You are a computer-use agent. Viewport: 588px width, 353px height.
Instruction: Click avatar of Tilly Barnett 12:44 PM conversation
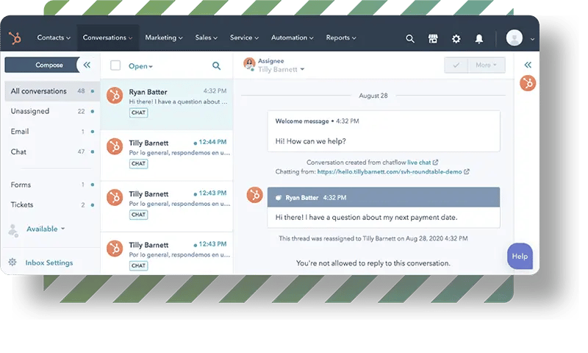click(x=115, y=146)
